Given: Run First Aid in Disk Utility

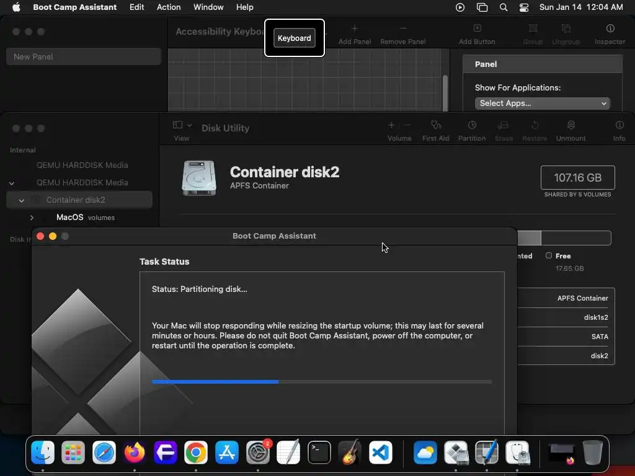Looking at the screenshot, I should (x=435, y=131).
